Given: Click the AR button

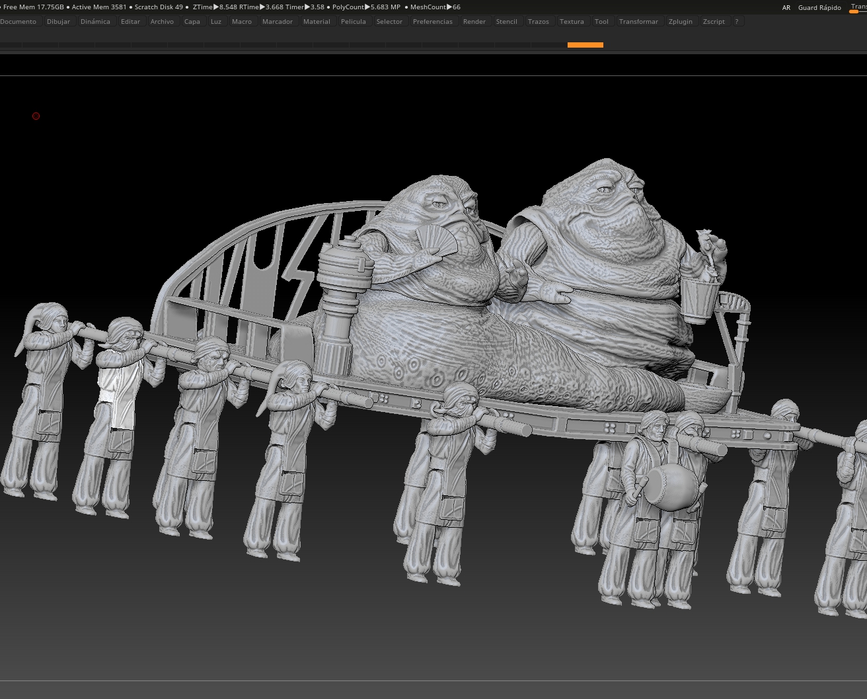Looking at the screenshot, I should click(x=786, y=8).
